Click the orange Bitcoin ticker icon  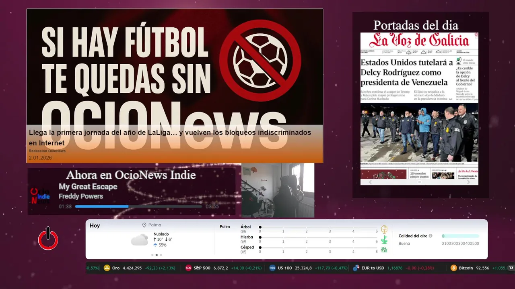(454, 268)
